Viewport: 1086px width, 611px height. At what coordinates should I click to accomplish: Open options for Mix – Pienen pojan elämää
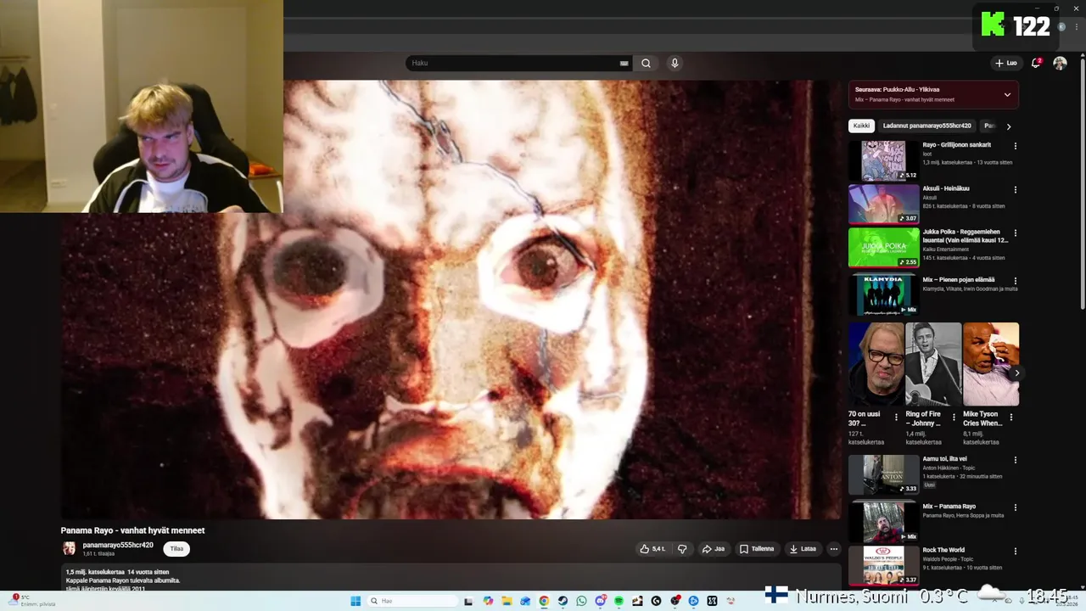click(x=1015, y=280)
